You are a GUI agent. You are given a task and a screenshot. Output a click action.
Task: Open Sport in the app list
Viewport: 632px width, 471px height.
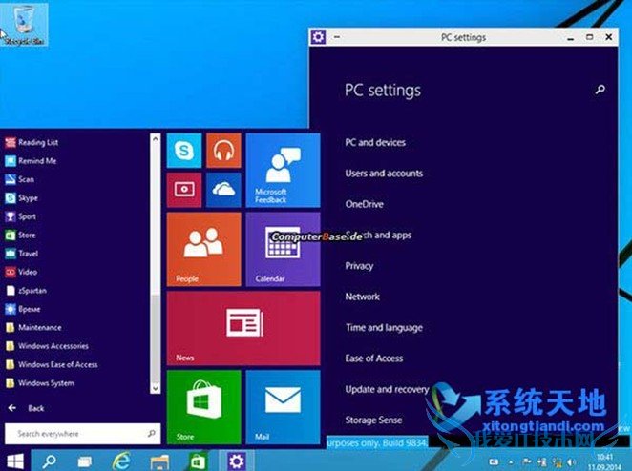pyautogui.click(x=21, y=216)
